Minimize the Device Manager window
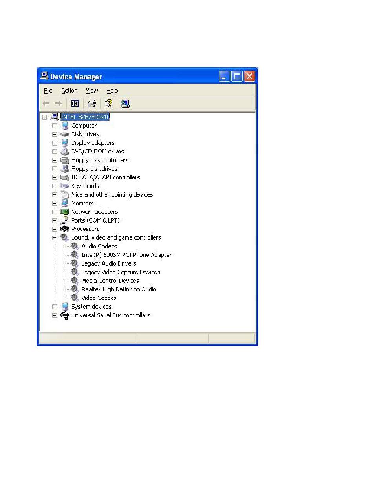The width and height of the screenshot is (373, 504). click(225, 76)
